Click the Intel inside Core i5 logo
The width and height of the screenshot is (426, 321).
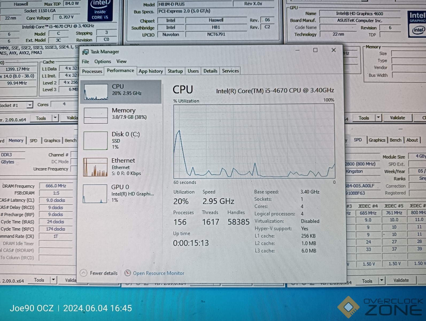pos(100,11)
